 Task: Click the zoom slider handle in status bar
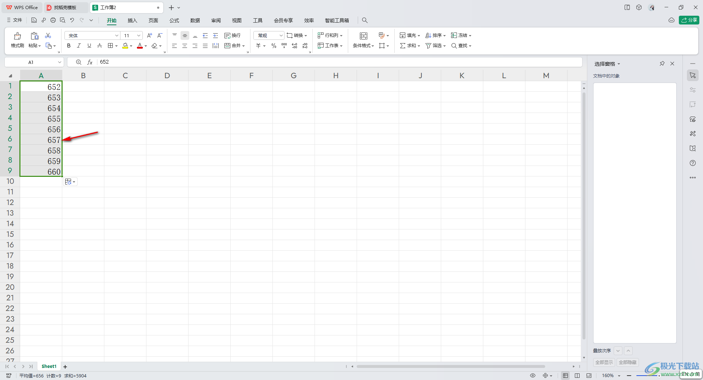tap(659, 376)
